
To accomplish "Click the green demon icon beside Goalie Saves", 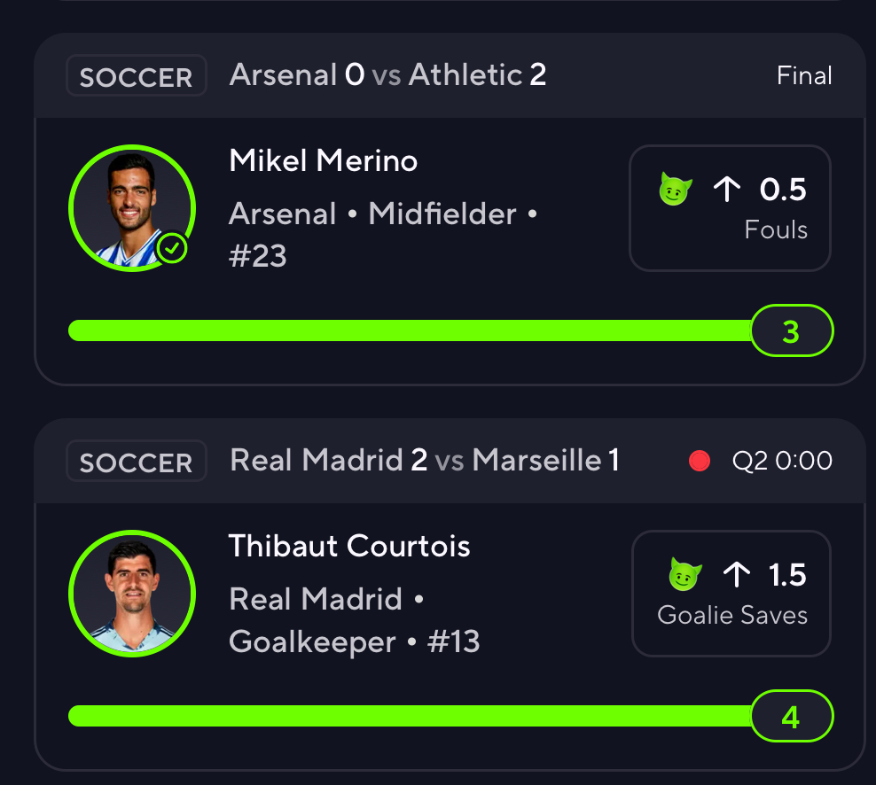I will [684, 576].
